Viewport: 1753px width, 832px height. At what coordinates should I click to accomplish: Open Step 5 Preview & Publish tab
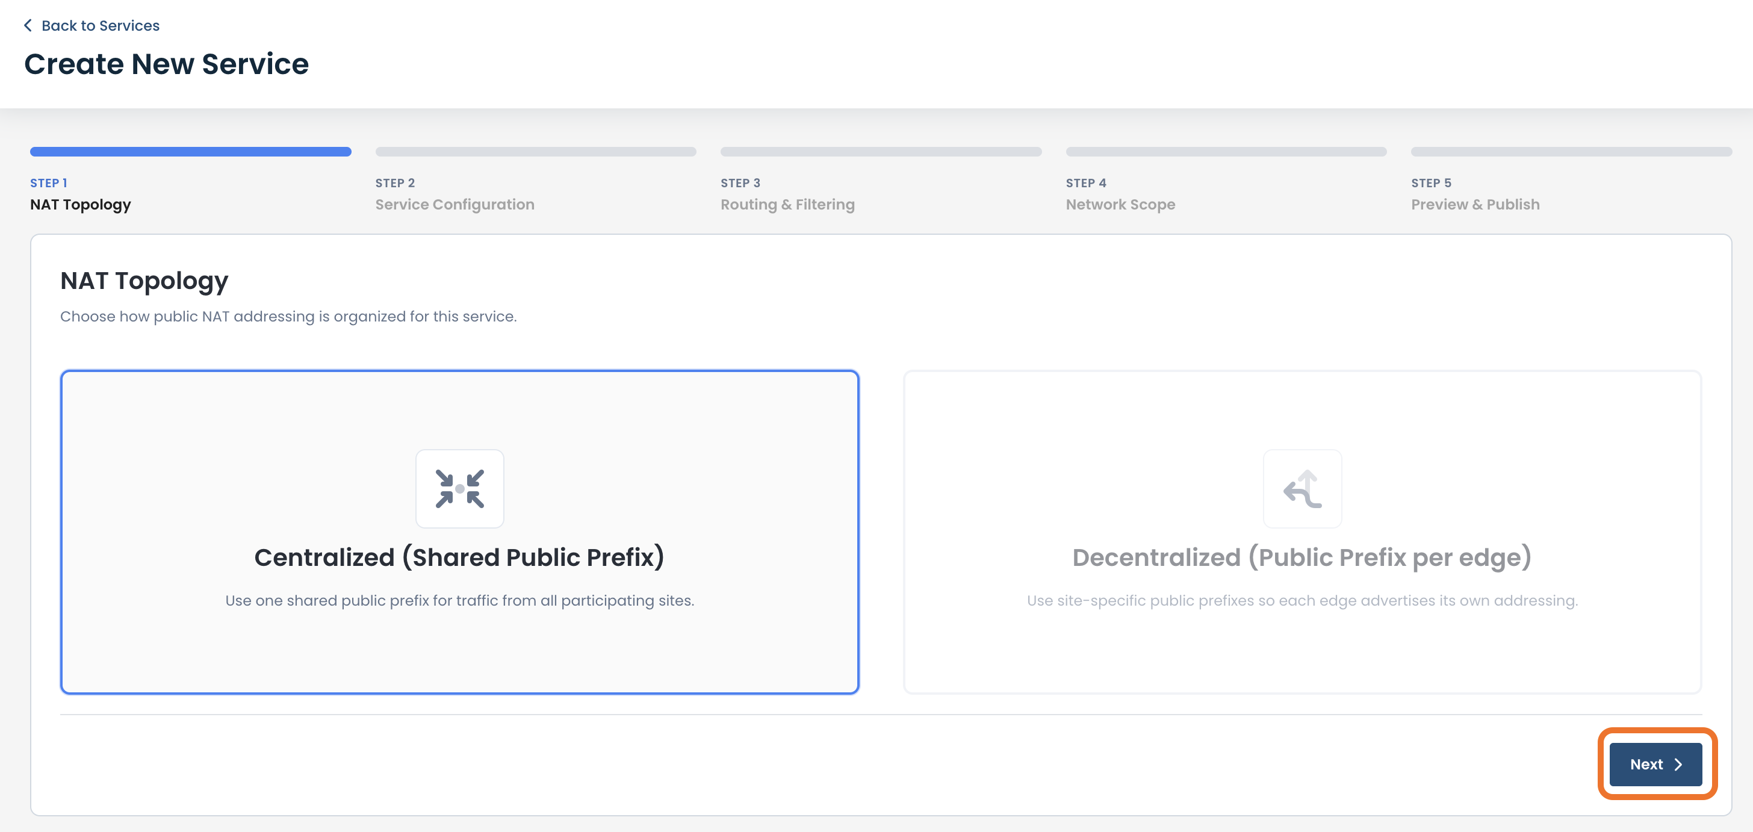coord(1571,179)
